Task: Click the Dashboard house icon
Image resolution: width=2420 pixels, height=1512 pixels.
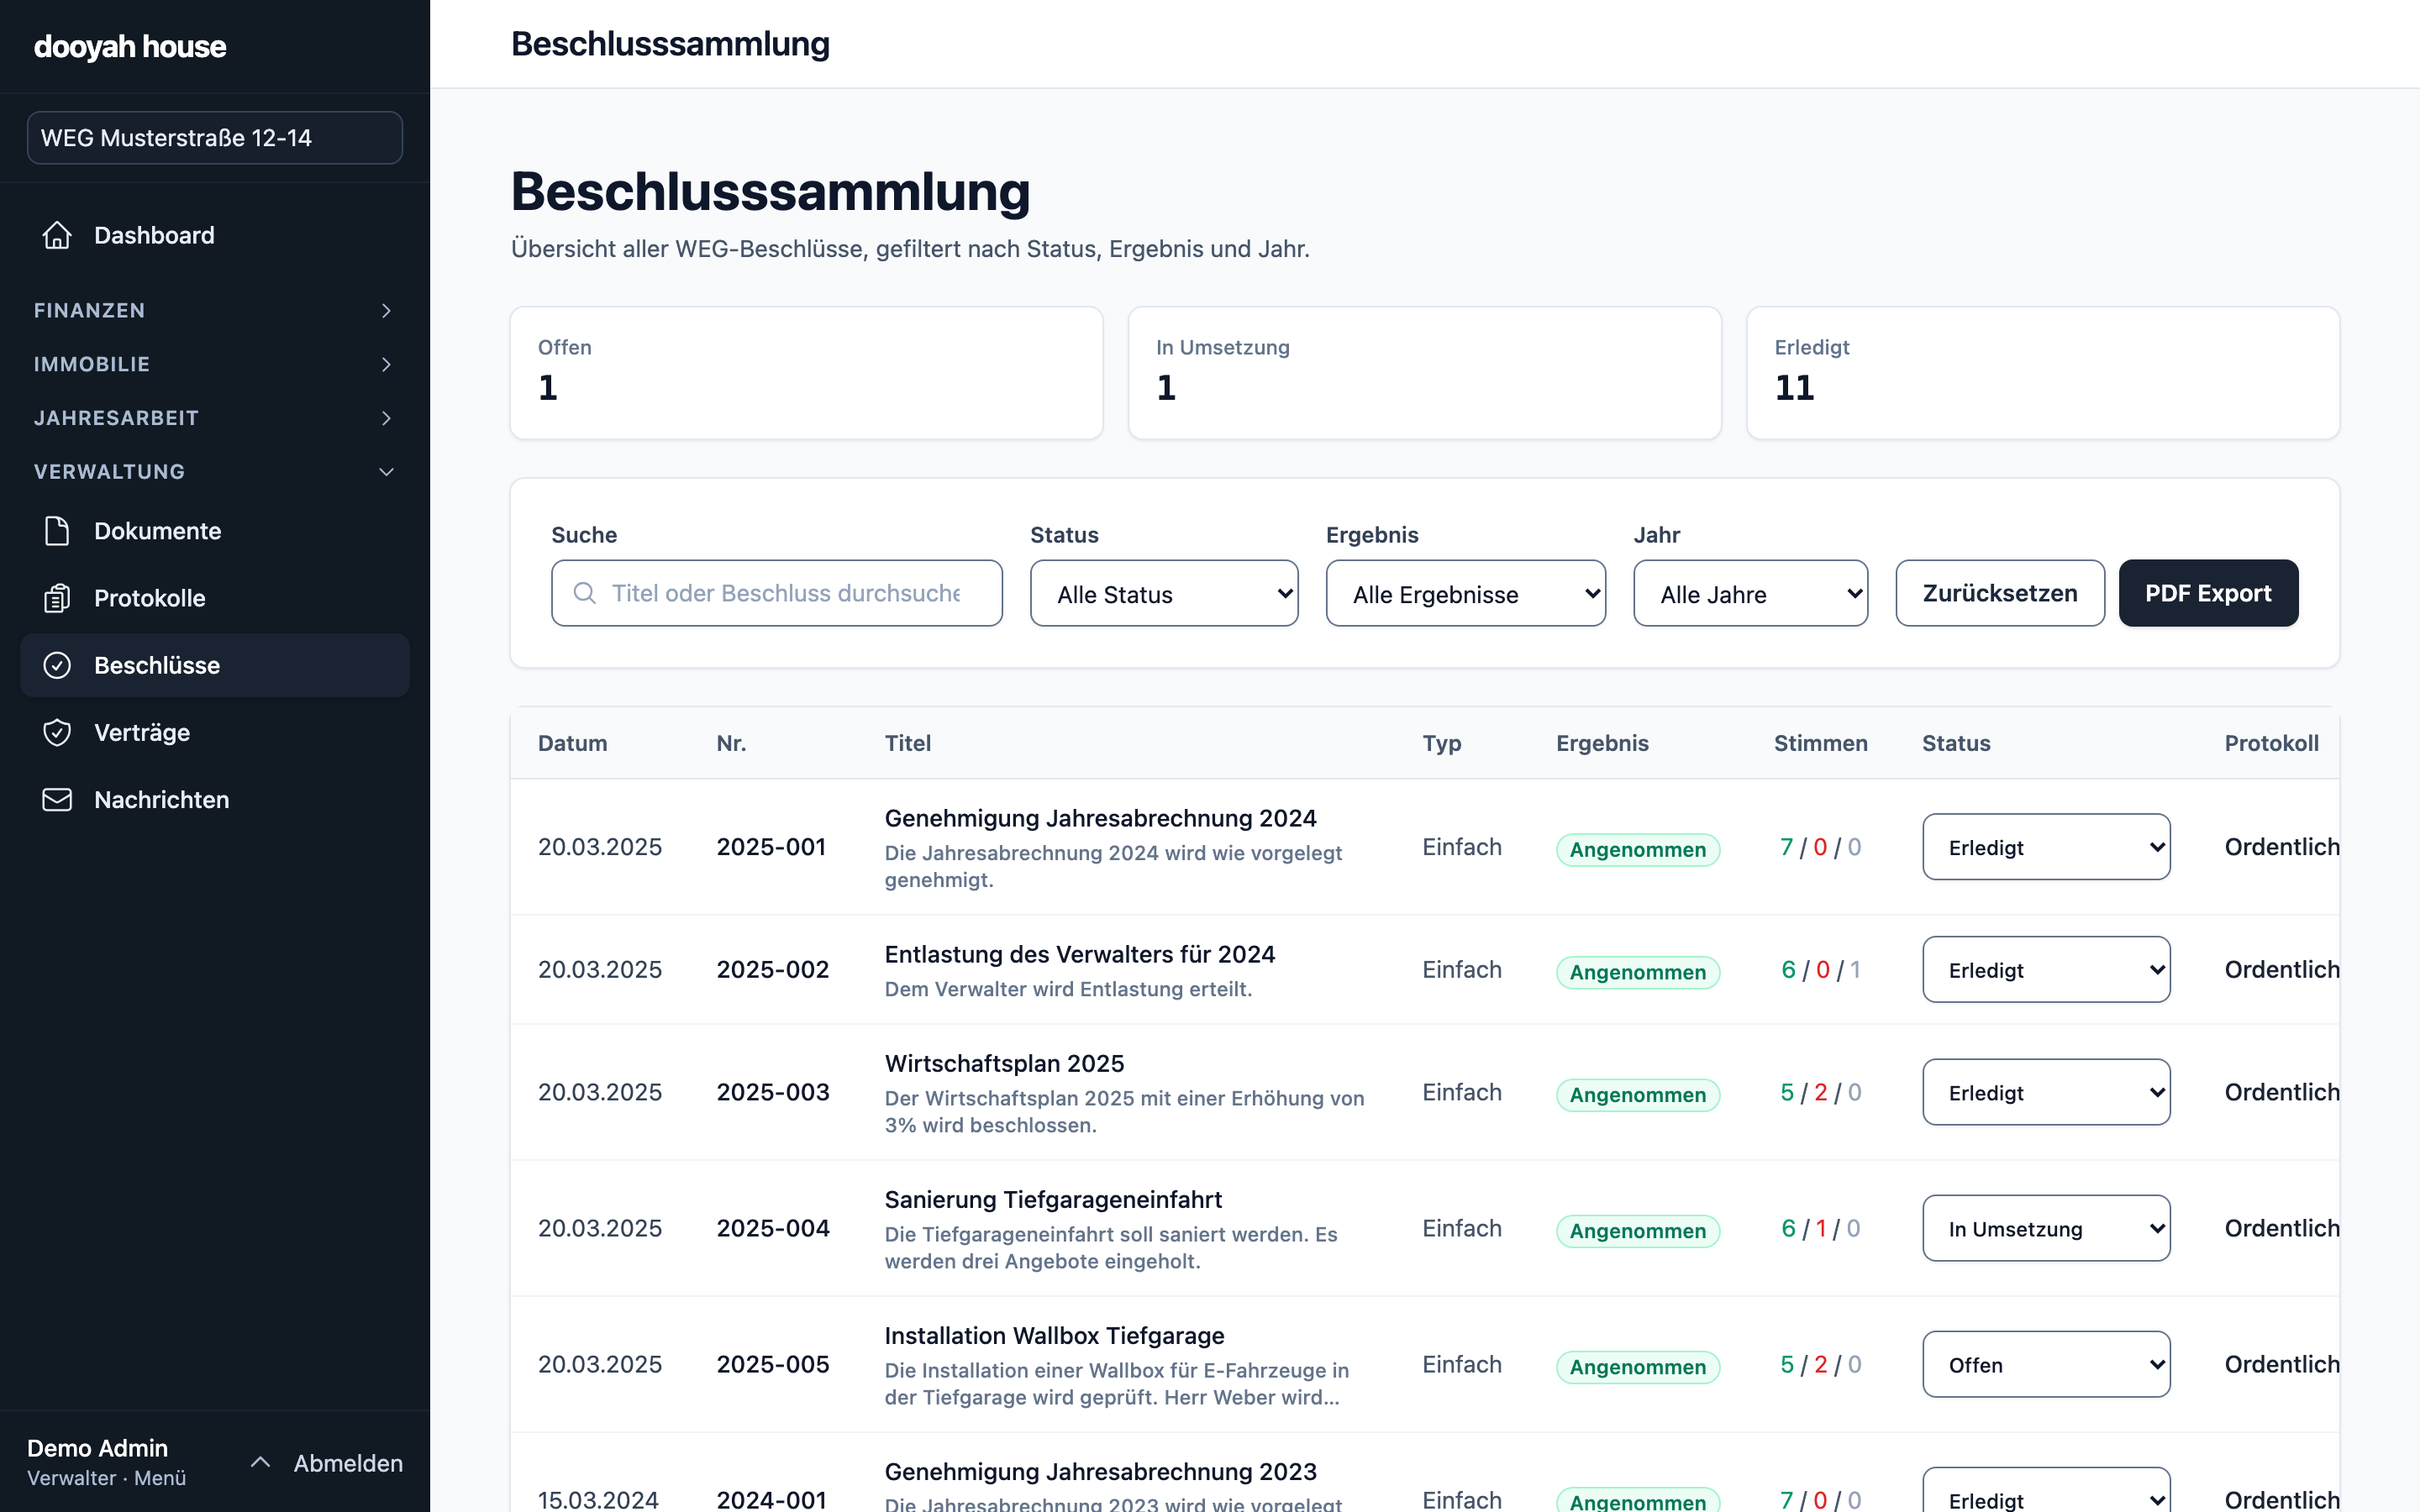Action: point(57,235)
